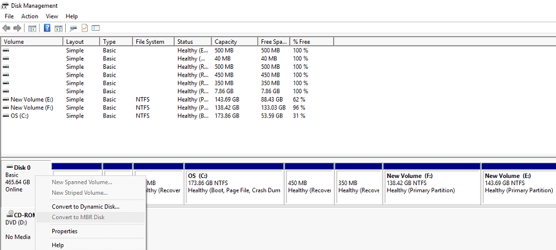Image resolution: width=556 pixels, height=250 pixels.
Task: Choose Convert to Dynamic Disk from context menu
Action: pyautogui.click(x=91, y=207)
